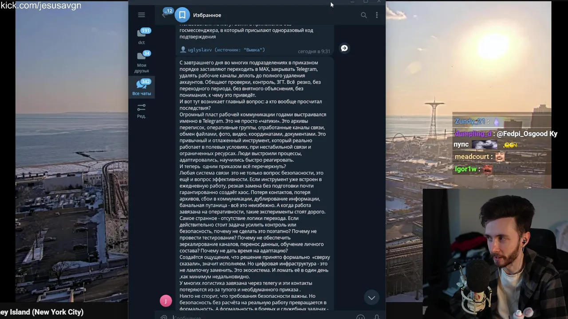Screen dimensions: 568x319
Task: Click the line starting "С завтрашнего дня во многих"
Action: click(248, 63)
